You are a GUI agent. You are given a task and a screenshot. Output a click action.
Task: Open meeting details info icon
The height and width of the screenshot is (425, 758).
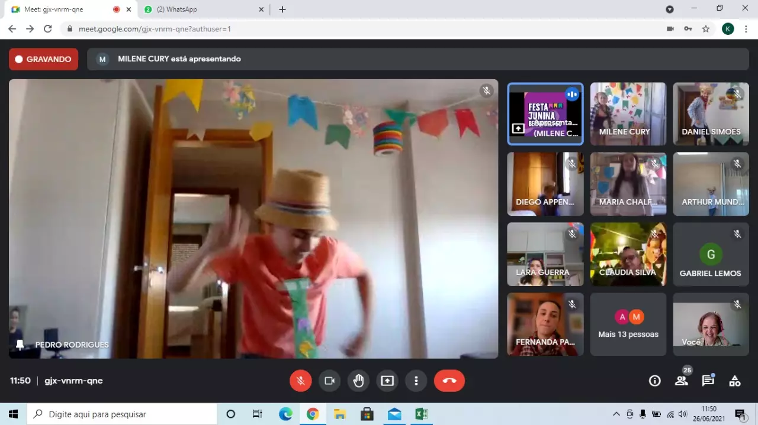[x=654, y=381]
